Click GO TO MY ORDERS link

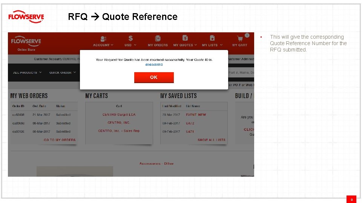click(x=60, y=140)
